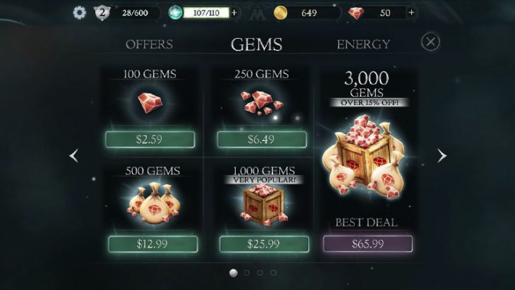
Task: Select the fourth page indicator dot
Action: 273,273
